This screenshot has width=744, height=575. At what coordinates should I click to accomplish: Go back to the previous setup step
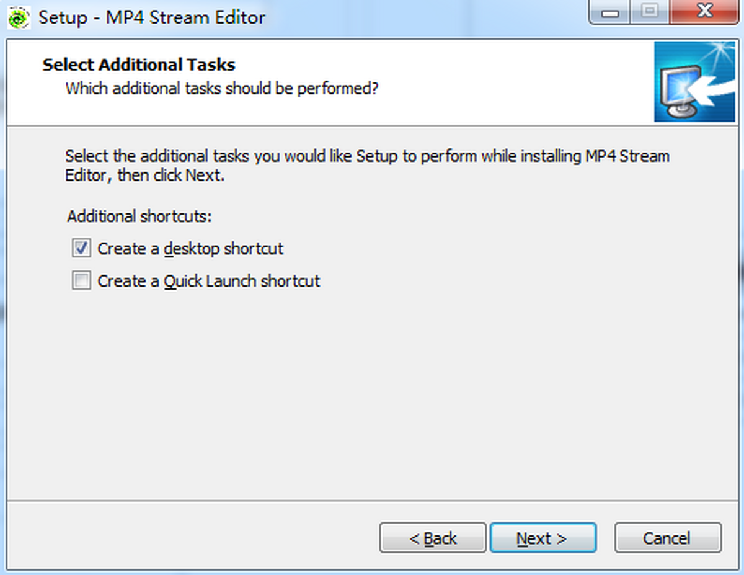(x=433, y=538)
